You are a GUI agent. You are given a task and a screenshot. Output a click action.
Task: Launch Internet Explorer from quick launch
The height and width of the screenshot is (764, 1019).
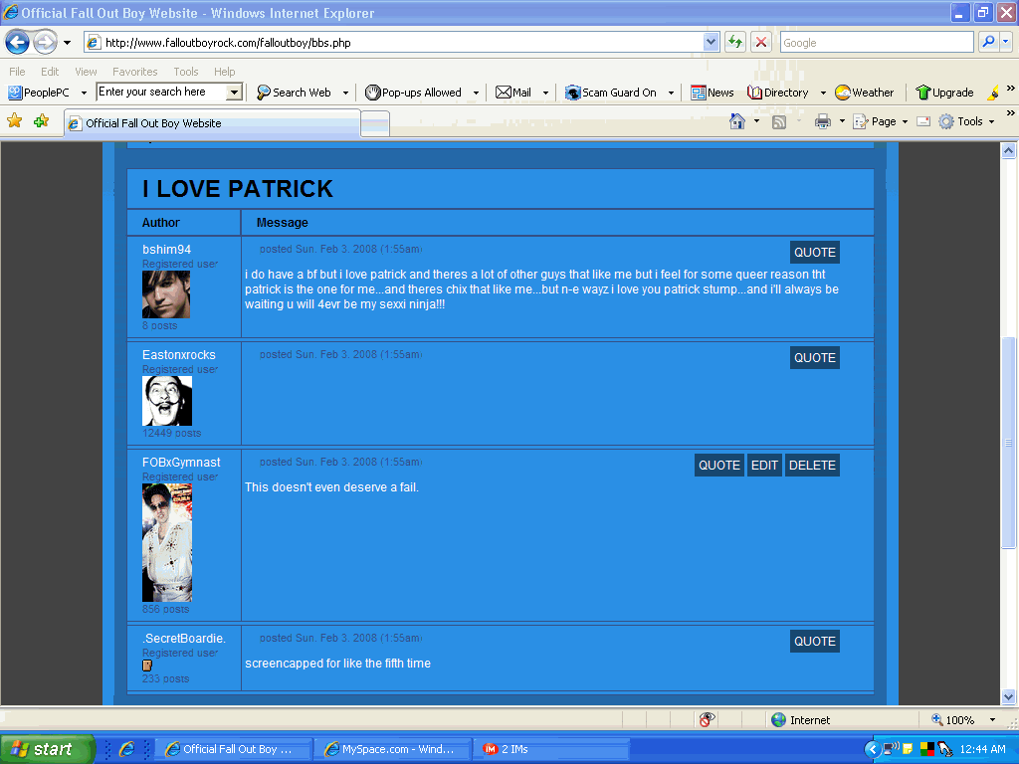click(x=126, y=749)
